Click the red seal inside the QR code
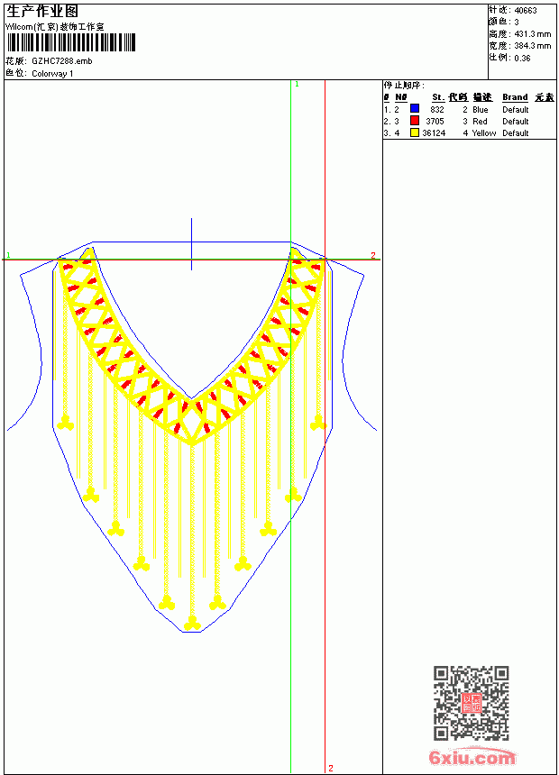The width and height of the screenshot is (559, 775). [x=471, y=703]
